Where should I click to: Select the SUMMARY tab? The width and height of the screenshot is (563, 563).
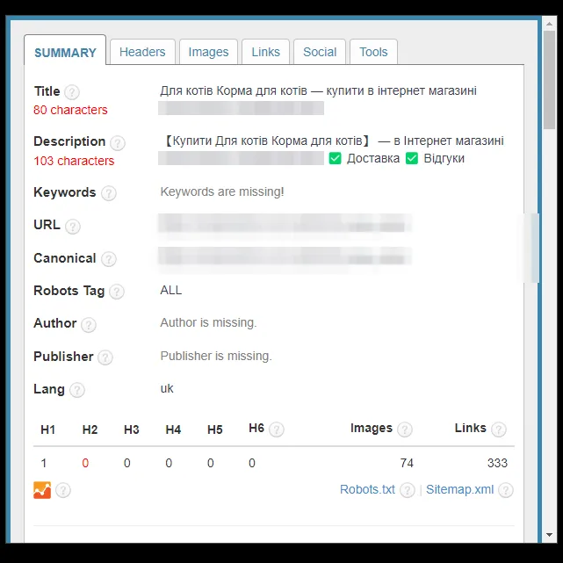pos(65,53)
